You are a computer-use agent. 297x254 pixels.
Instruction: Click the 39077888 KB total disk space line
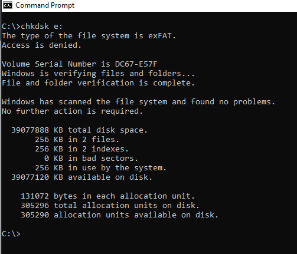point(79,130)
